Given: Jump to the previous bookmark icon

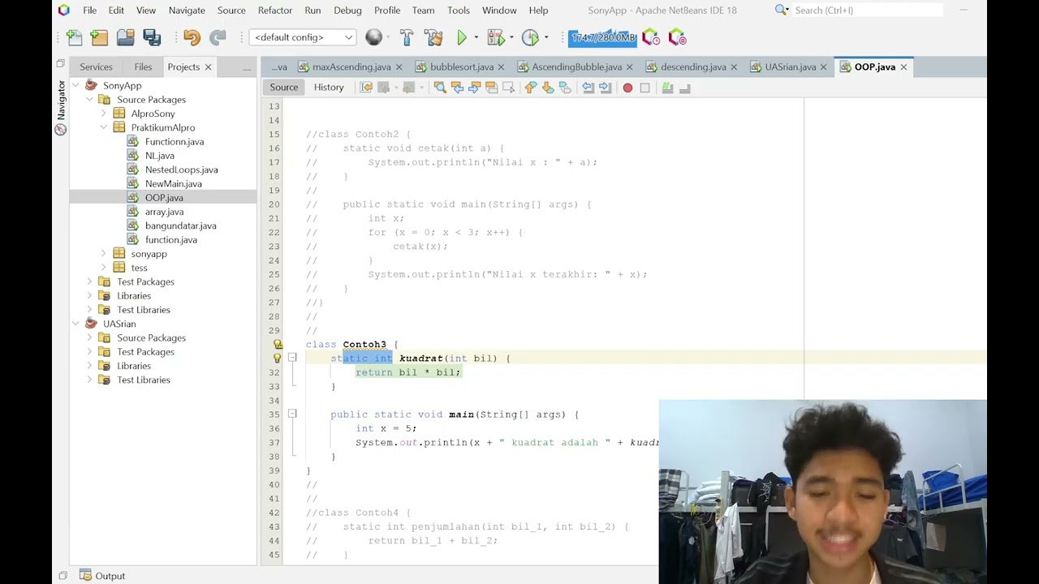Looking at the screenshot, I should point(531,88).
